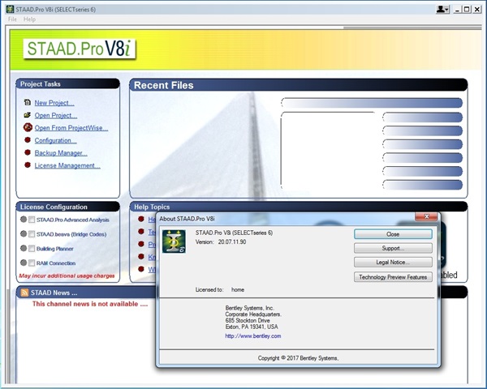Click the STAAD.Pro title bar app icon

11,9
